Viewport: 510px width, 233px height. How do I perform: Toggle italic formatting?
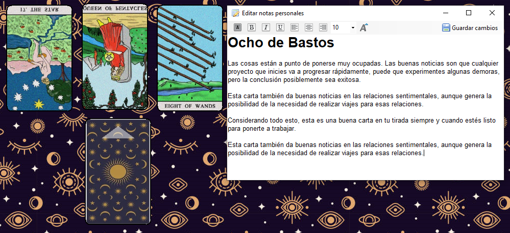coord(266,27)
